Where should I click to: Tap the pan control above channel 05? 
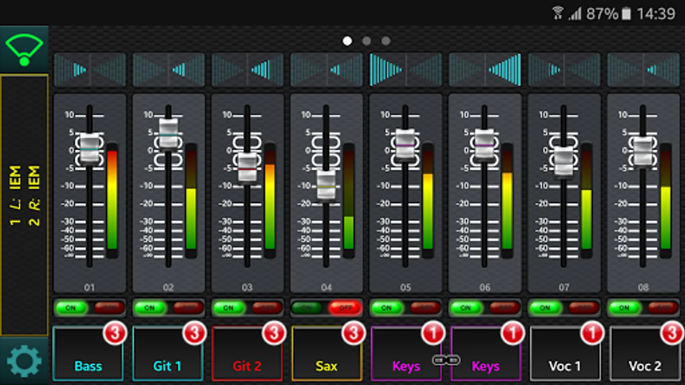(x=405, y=70)
